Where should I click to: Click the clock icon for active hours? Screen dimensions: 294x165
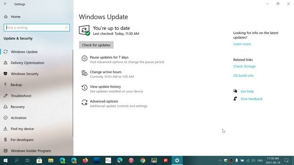pyautogui.click(x=85, y=73)
